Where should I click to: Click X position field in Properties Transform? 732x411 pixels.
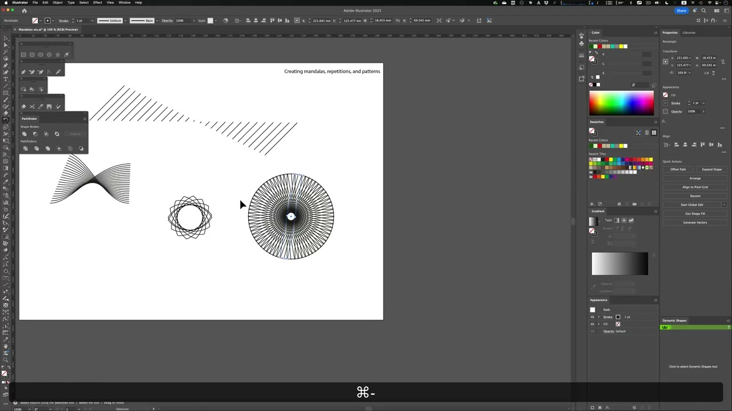point(683,58)
